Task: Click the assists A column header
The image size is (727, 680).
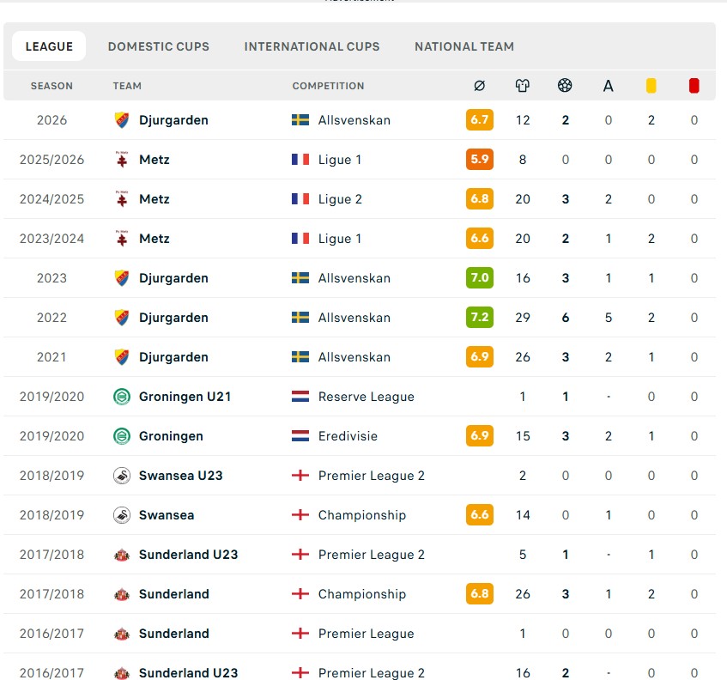Action: pyautogui.click(x=608, y=86)
